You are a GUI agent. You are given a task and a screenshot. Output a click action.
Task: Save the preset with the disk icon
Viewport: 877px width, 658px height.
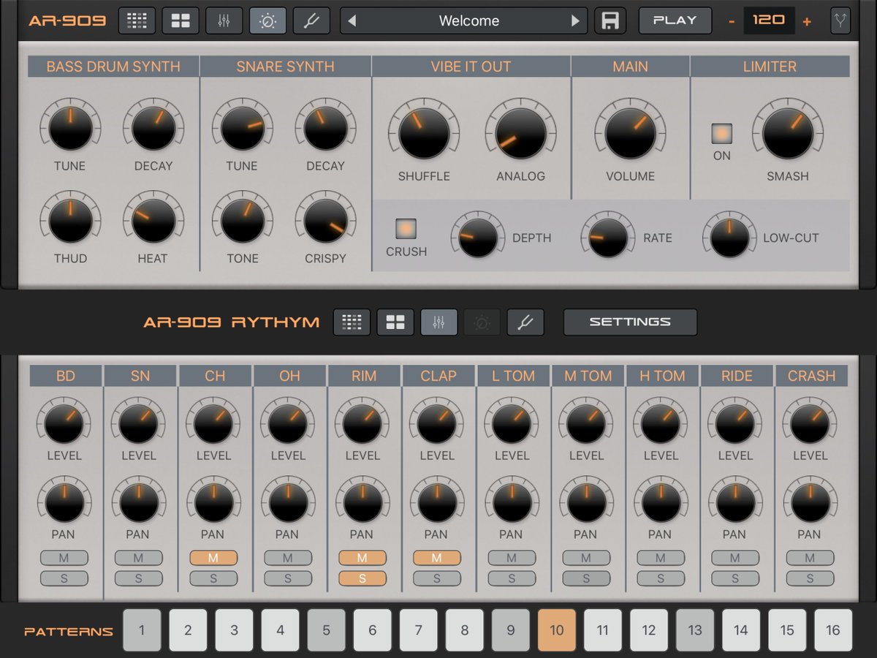point(610,20)
